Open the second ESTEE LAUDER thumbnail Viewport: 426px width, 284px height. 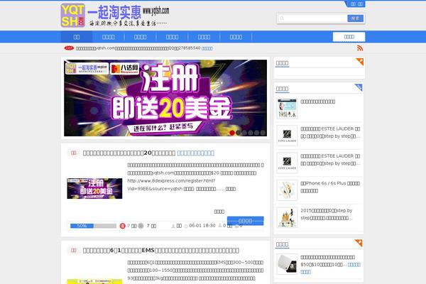click(x=287, y=163)
